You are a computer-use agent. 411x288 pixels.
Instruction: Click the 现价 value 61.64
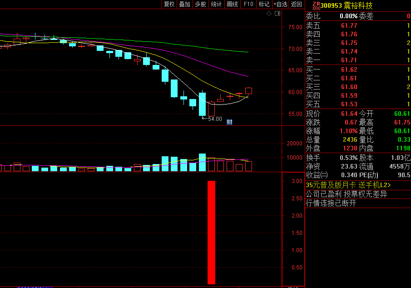(349, 114)
